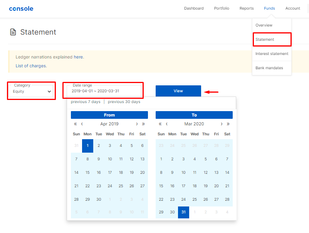This screenshot has width=309, height=233.
Task: Select March 17 in the To calendar
Action: click(x=183, y=186)
